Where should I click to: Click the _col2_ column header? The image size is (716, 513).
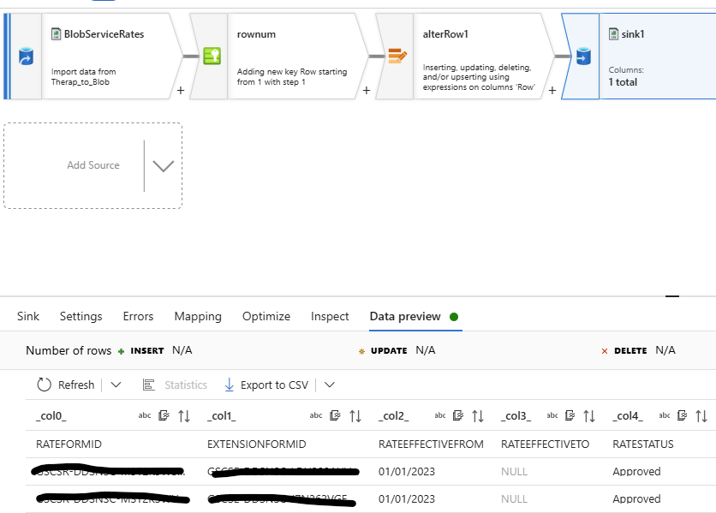[394, 415]
